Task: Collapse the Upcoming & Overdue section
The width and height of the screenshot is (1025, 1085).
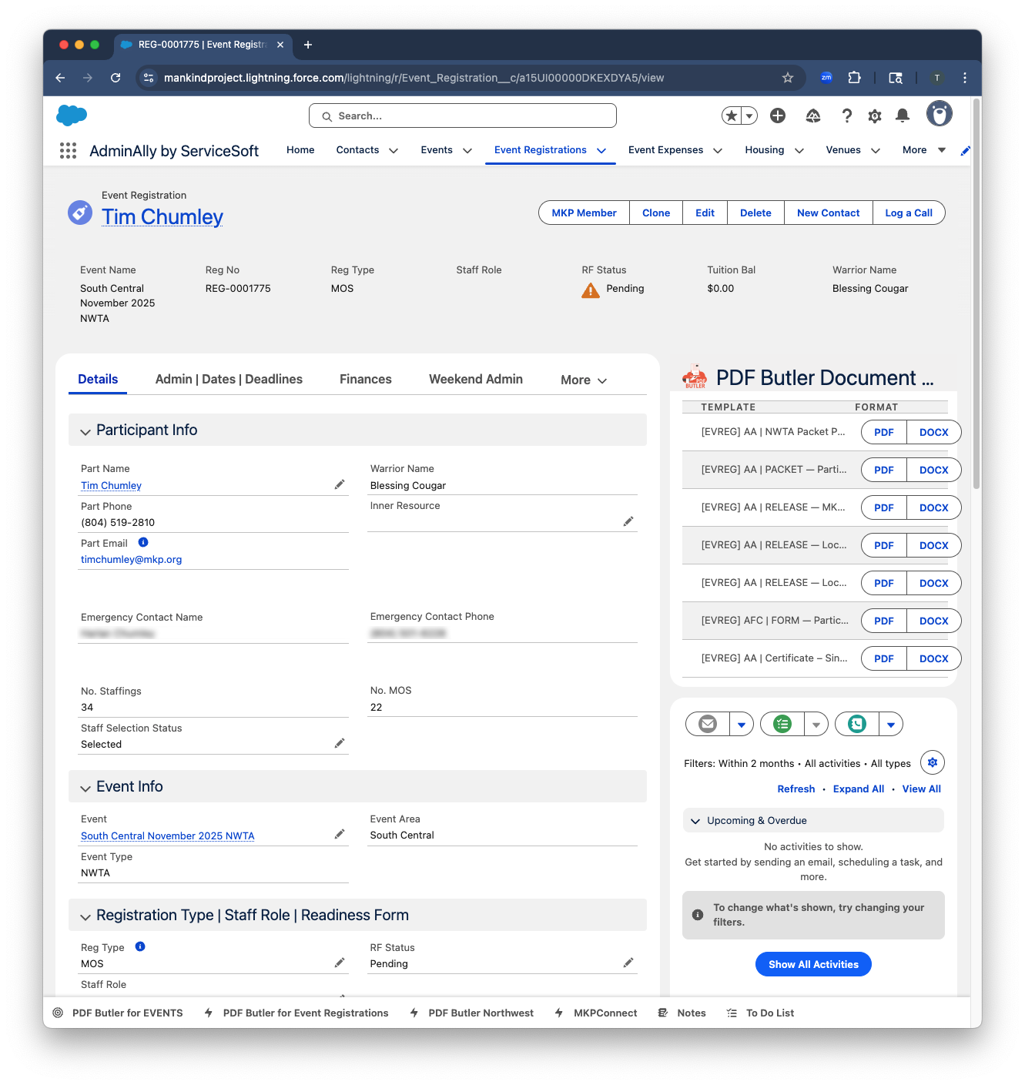Action: pos(695,821)
